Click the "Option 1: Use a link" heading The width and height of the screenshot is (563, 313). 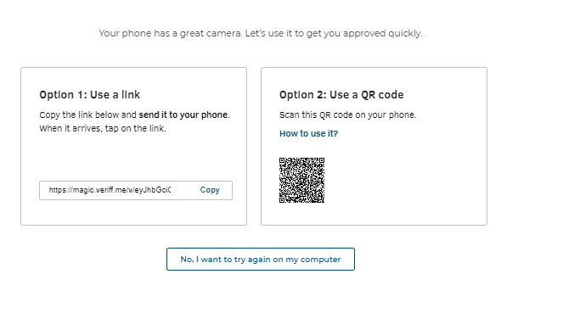click(x=90, y=95)
